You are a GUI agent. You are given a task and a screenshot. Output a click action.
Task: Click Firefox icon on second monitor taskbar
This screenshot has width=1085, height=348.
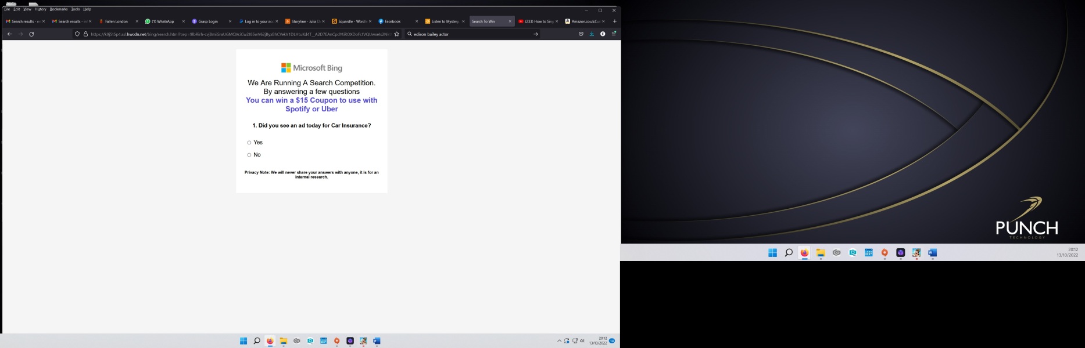click(804, 253)
